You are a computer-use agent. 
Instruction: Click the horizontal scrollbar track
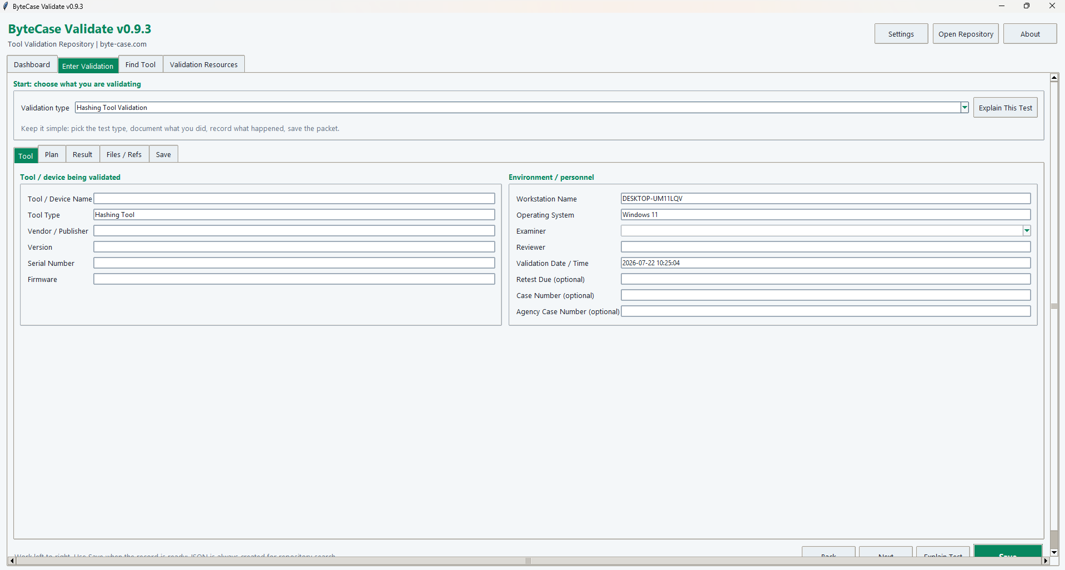[529, 561]
